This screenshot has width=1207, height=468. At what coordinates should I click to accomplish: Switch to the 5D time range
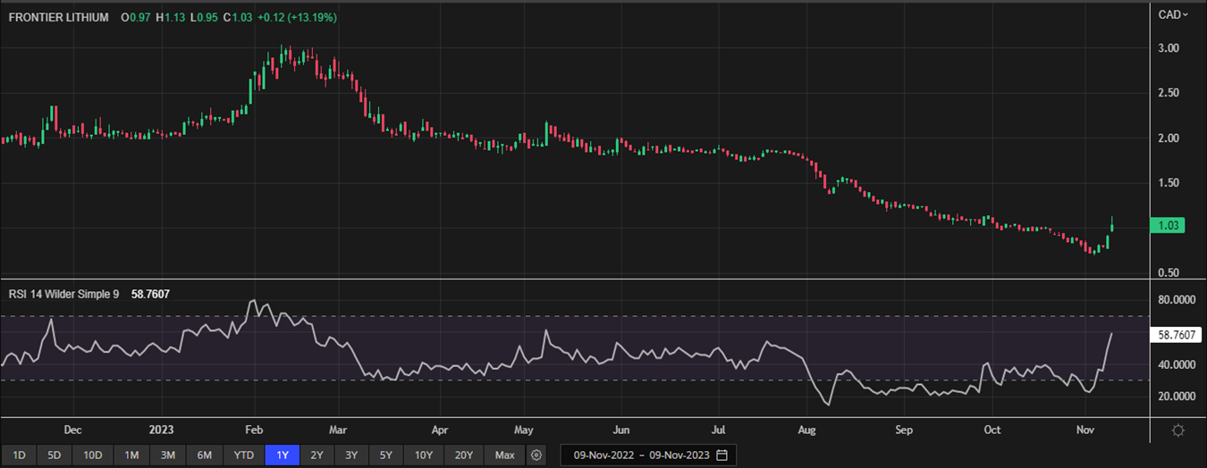pyautogui.click(x=55, y=455)
